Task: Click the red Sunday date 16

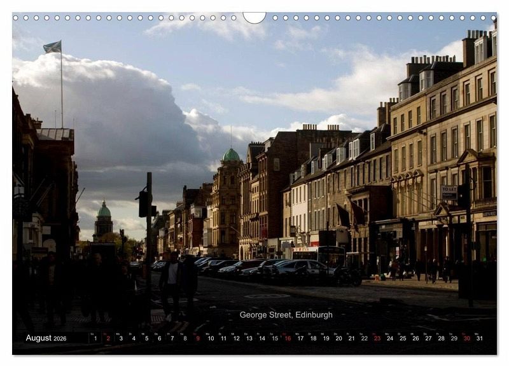Action: pyautogui.click(x=288, y=338)
